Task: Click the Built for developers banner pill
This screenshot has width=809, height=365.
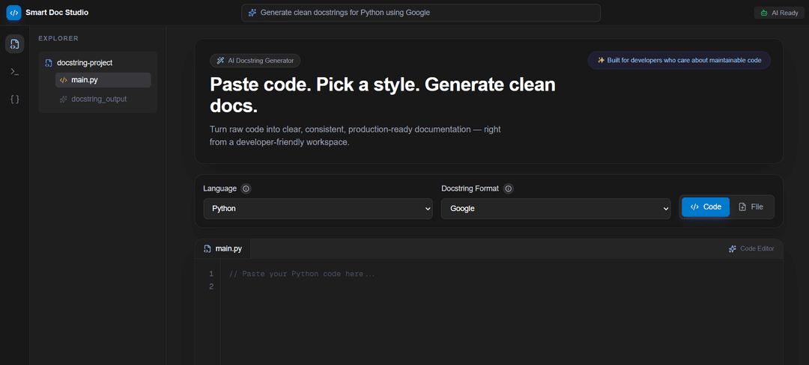Action: [x=679, y=61]
